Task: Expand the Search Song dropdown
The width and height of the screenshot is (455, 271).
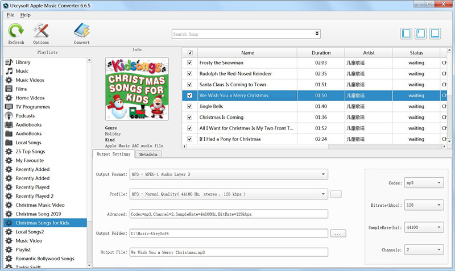Action: pyautogui.click(x=317, y=34)
